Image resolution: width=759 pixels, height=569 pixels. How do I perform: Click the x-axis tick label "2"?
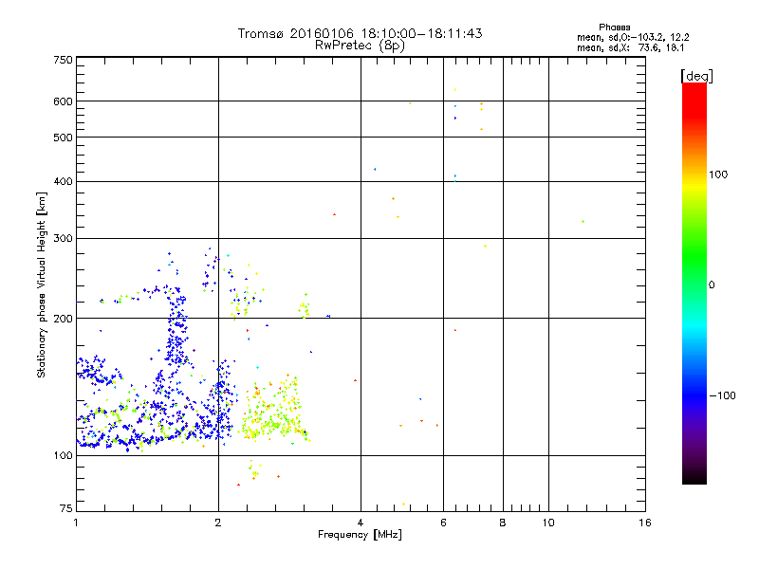[x=218, y=523]
